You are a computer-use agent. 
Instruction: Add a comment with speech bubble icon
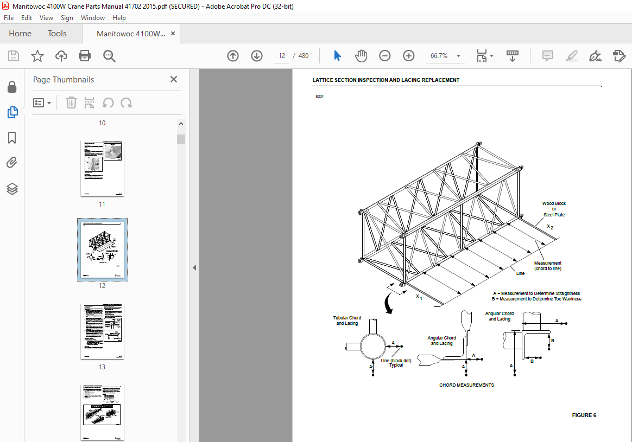(x=548, y=55)
